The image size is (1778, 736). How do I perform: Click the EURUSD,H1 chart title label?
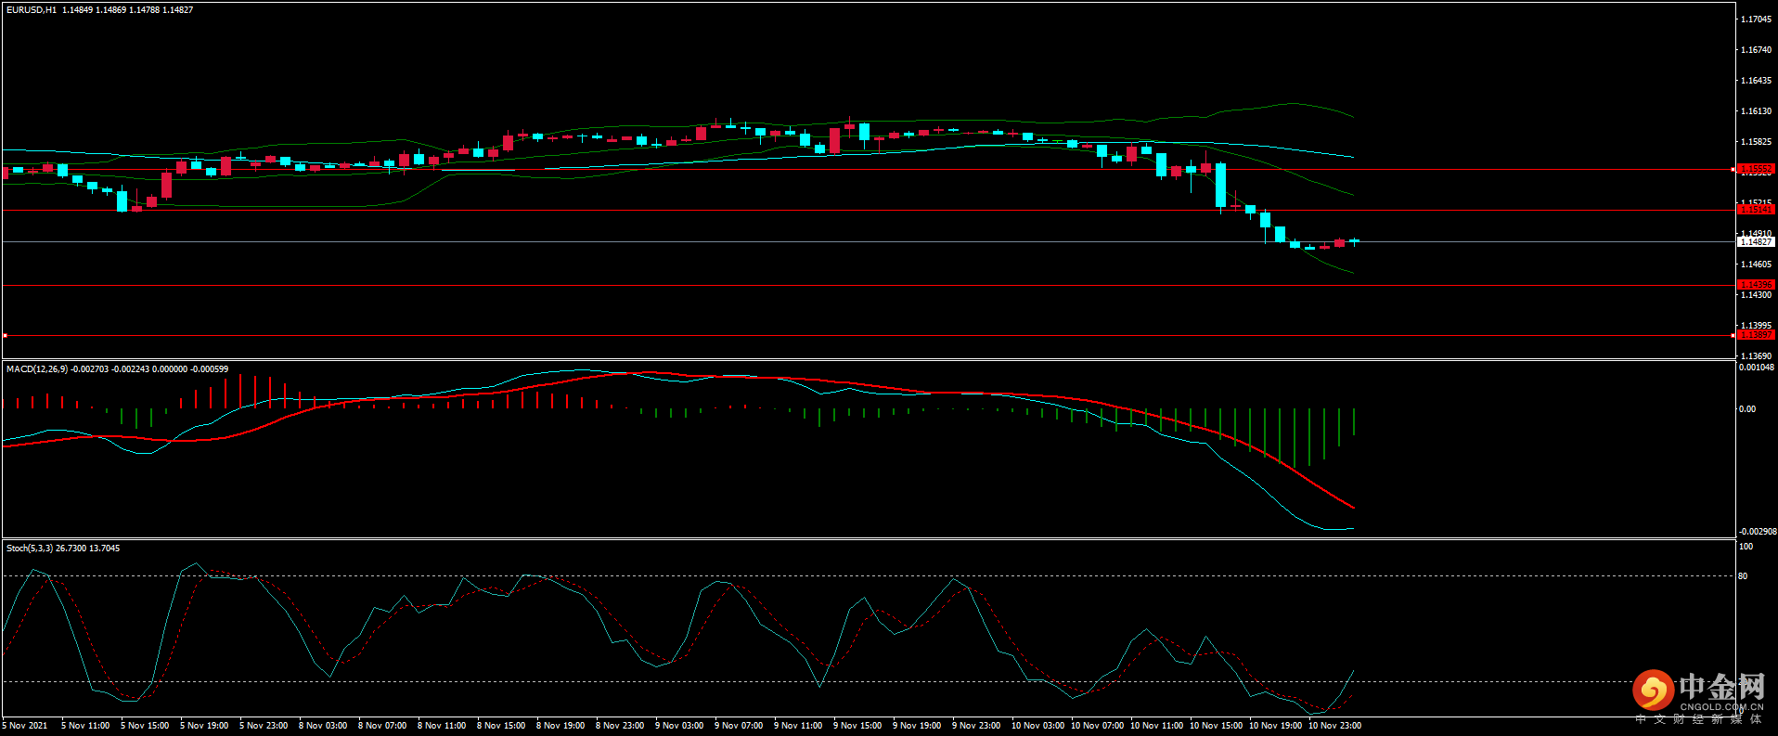[32, 9]
